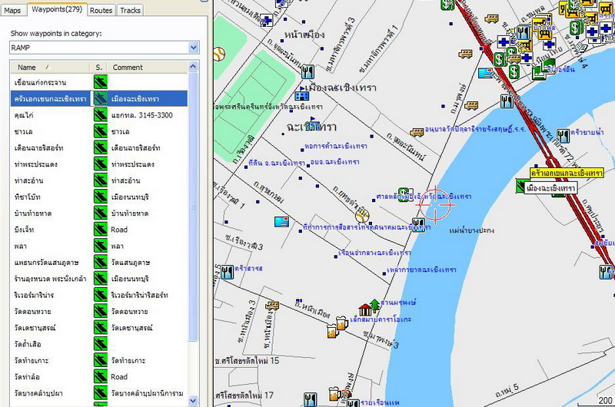
Task: Open the Tracks tab
Action: (x=131, y=10)
